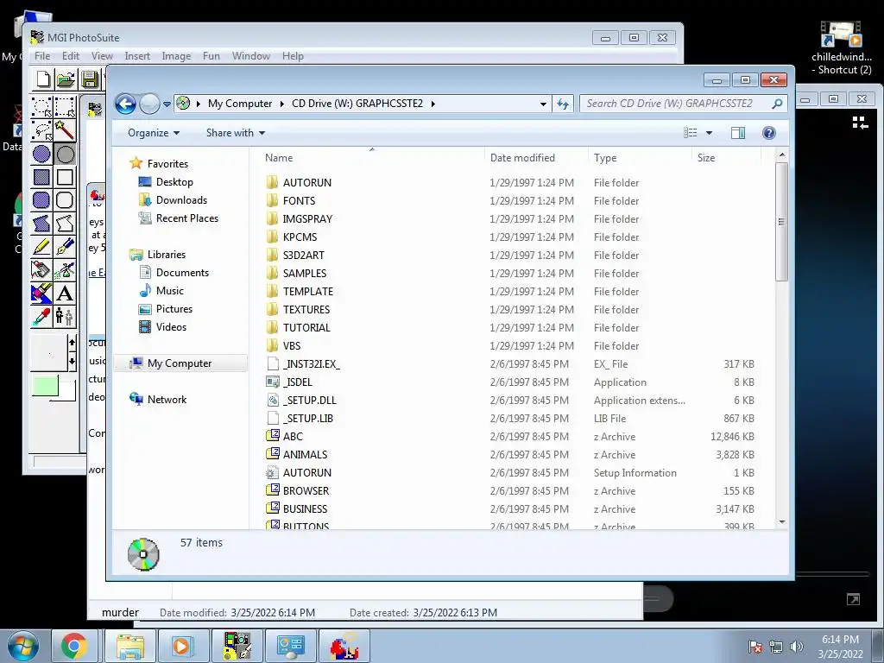This screenshot has width=884, height=663.
Task: Open the Insert menu in PhotoSuite
Action: [137, 56]
